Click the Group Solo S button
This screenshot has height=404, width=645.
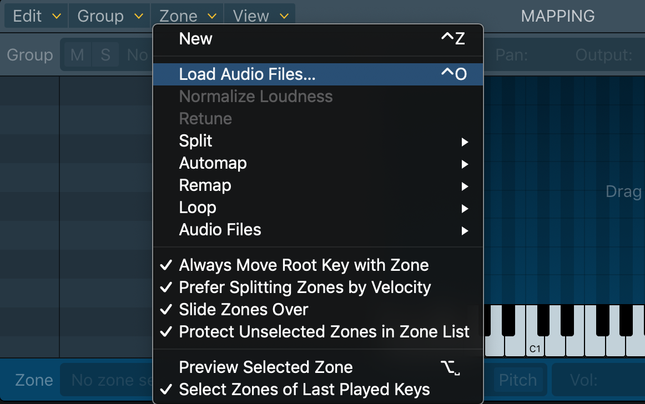105,55
